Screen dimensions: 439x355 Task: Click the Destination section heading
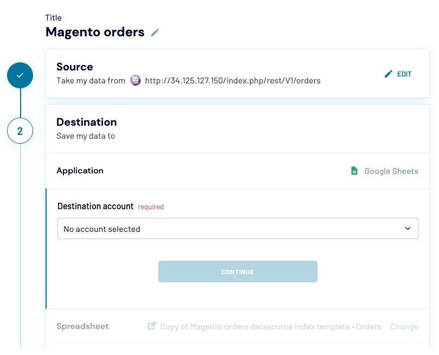click(87, 122)
